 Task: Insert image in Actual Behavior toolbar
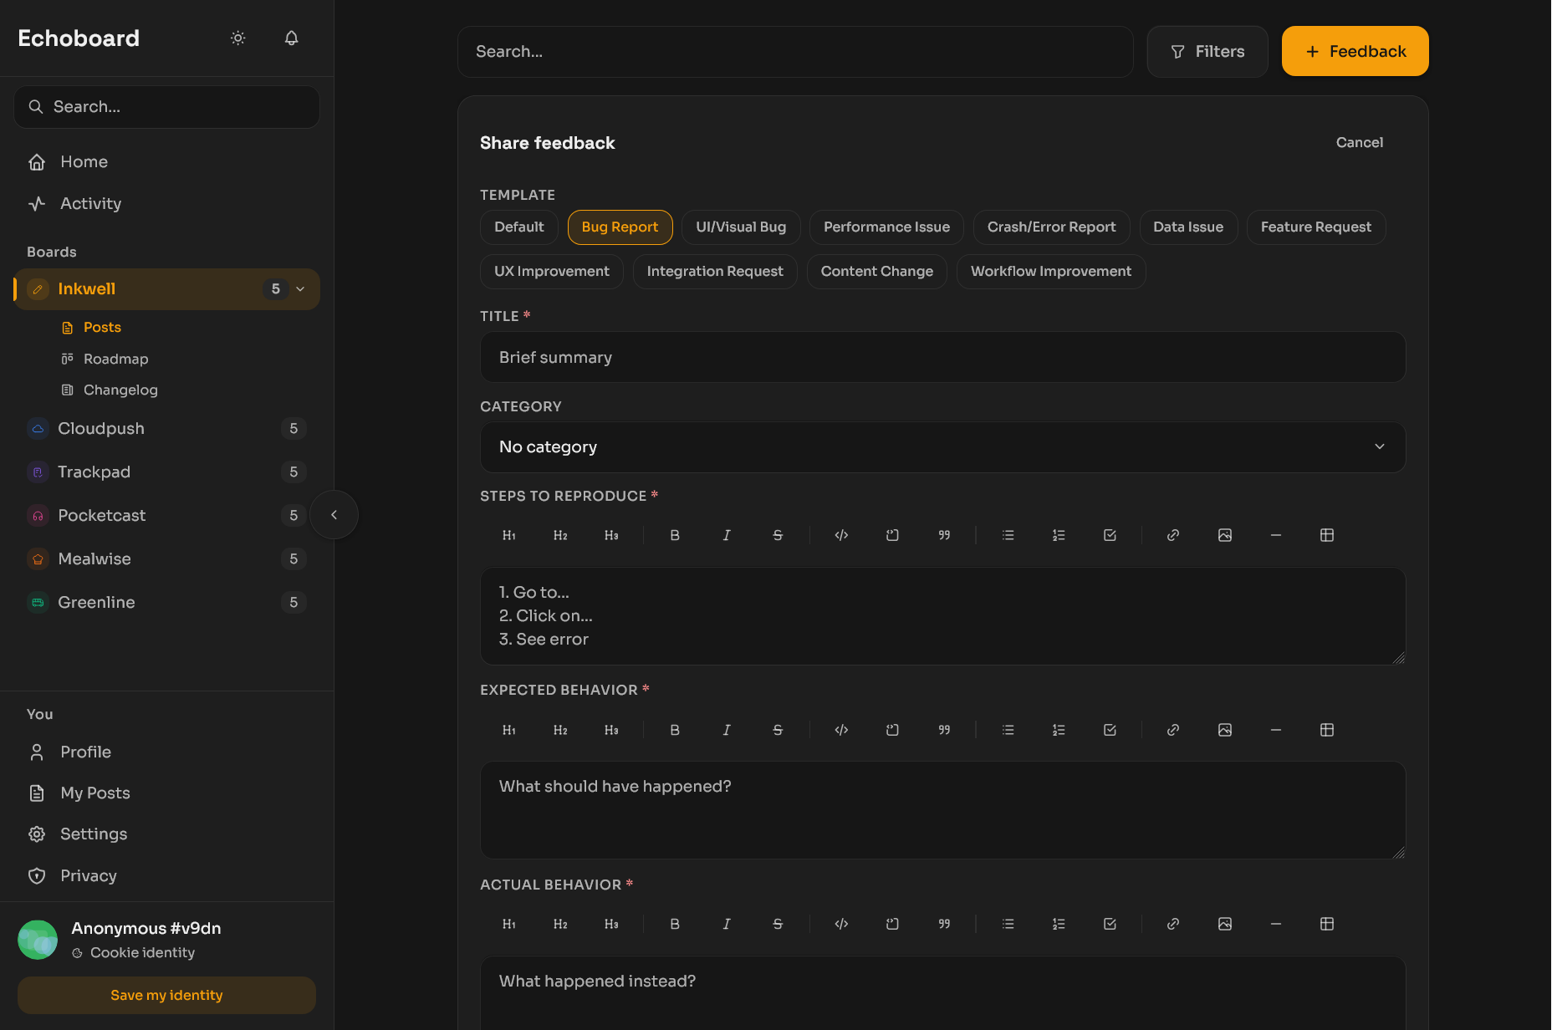[x=1224, y=924]
